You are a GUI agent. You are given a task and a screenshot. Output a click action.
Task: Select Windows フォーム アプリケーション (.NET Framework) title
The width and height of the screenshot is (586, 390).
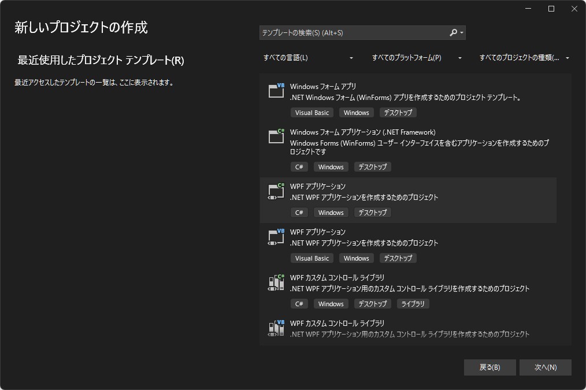coord(362,132)
